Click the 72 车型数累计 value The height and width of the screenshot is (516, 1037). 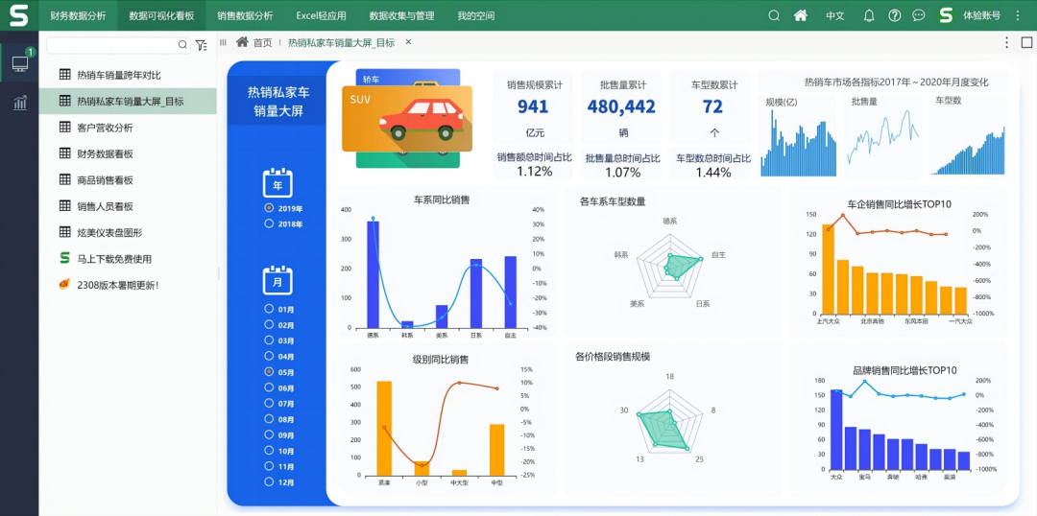(x=712, y=106)
